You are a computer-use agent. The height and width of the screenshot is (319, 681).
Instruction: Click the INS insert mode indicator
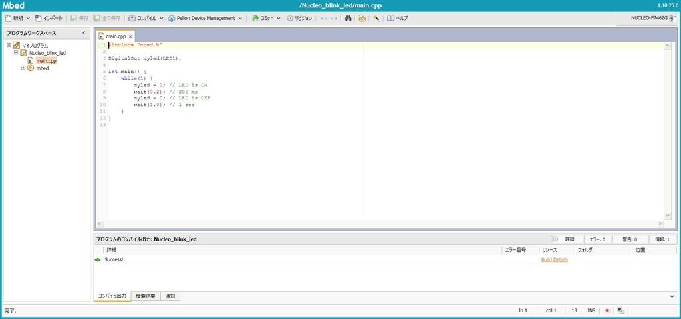pos(591,311)
